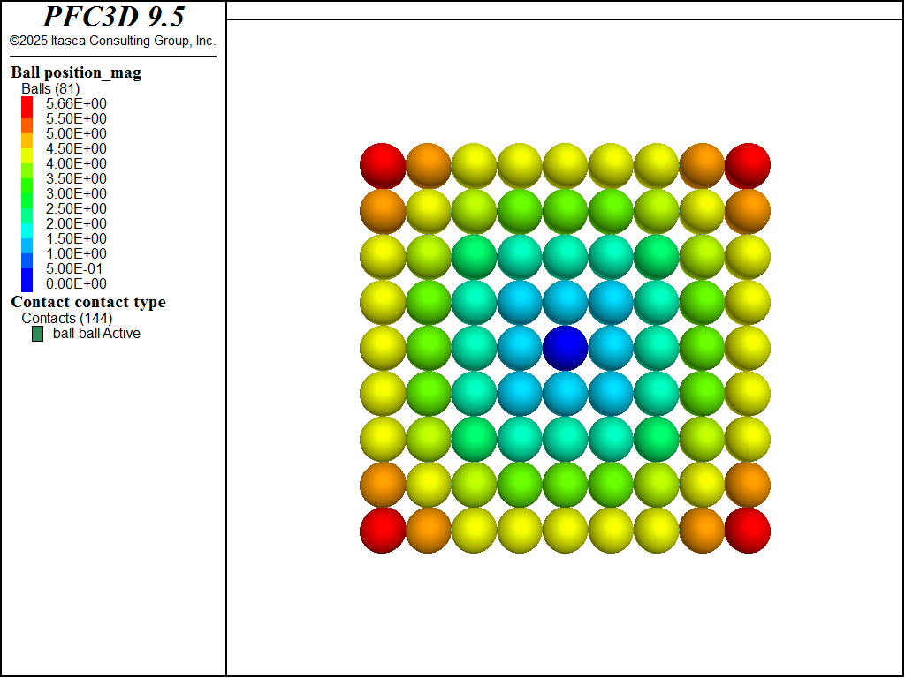
Task: Click the 5.00E-01 legend value
Action: pyautogui.click(x=74, y=268)
